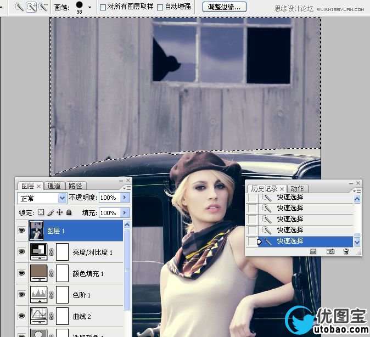370x337 pixels.
Task: Set history brush source on last 快速选择
Action: [x=253, y=241]
